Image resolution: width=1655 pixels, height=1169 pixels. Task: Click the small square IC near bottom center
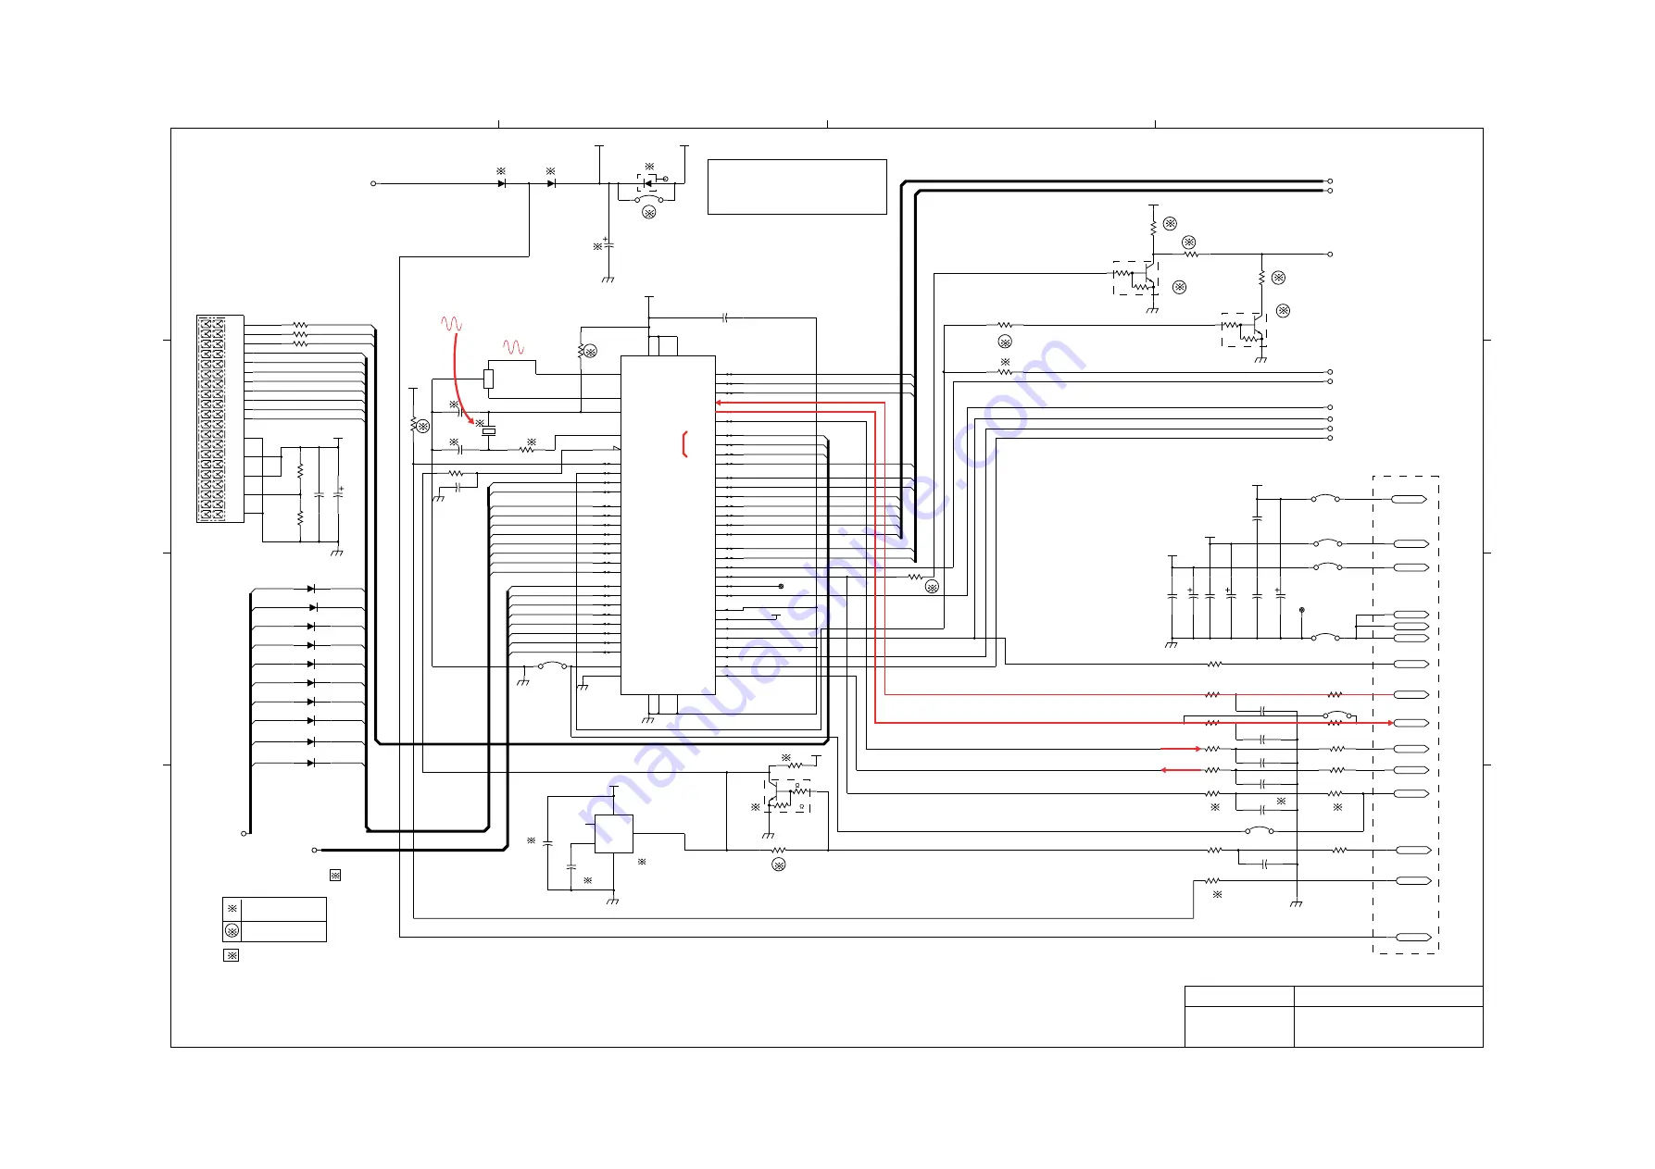tap(613, 834)
